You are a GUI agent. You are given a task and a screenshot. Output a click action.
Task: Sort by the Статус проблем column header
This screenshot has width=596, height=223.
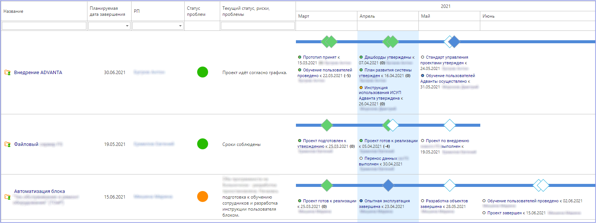(196, 11)
